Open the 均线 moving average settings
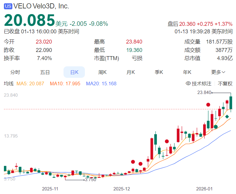 (8, 83)
